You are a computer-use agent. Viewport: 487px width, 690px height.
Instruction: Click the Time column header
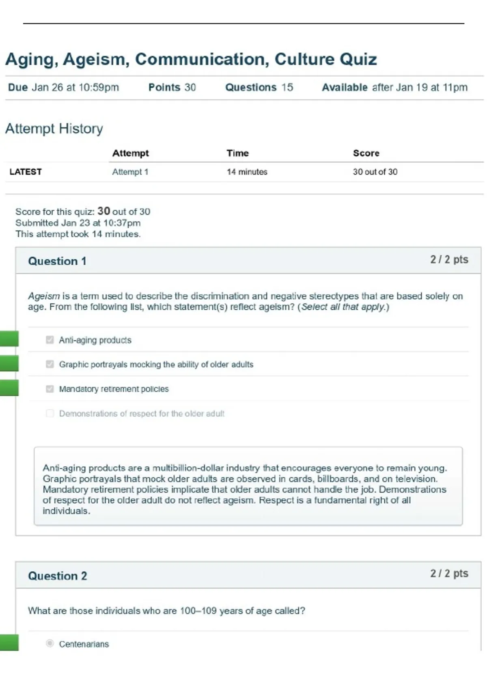pyautogui.click(x=237, y=153)
